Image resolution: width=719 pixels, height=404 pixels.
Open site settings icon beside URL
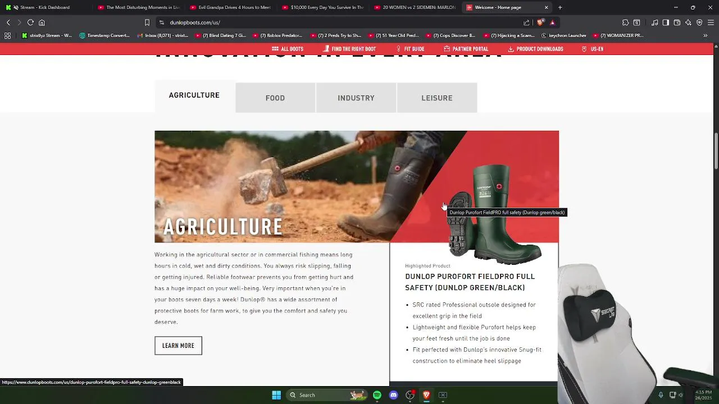[162, 22]
